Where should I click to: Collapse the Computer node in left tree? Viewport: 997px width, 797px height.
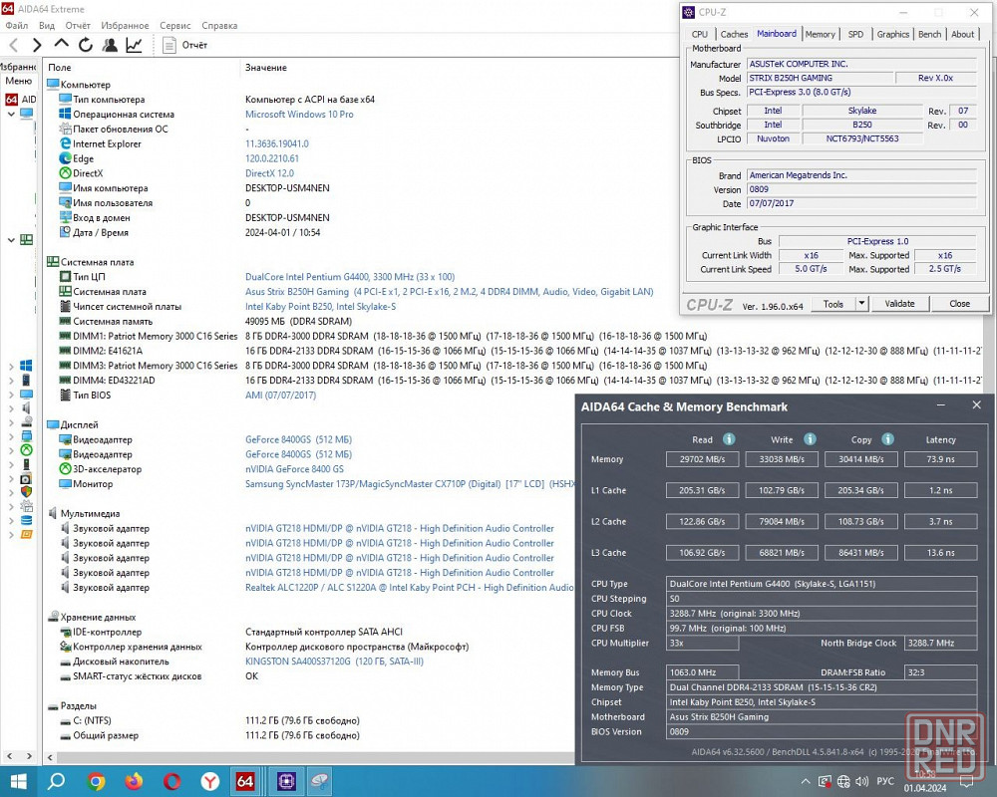click(x=11, y=114)
